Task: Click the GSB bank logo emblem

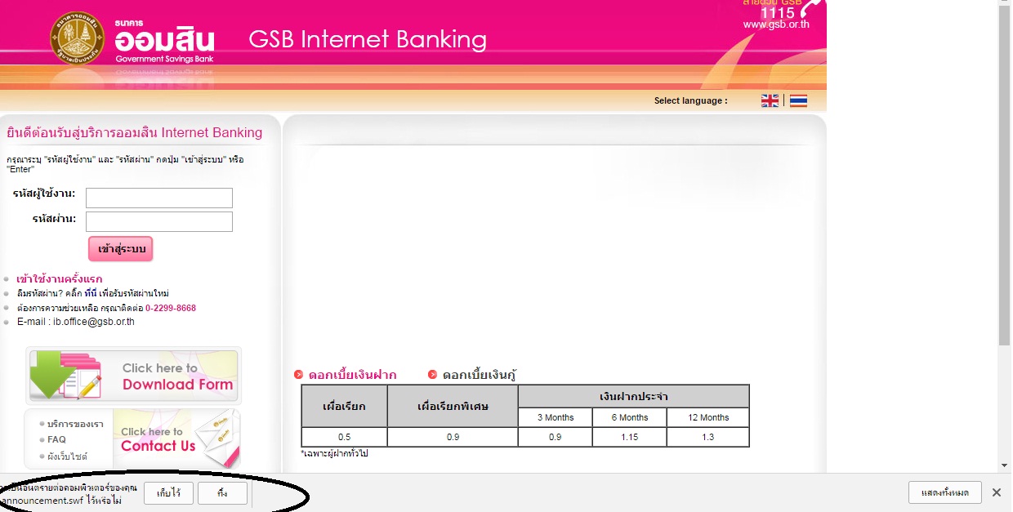Action: coord(78,39)
